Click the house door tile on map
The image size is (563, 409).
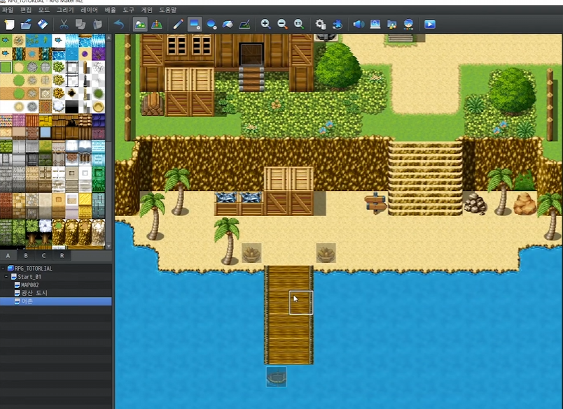point(251,54)
